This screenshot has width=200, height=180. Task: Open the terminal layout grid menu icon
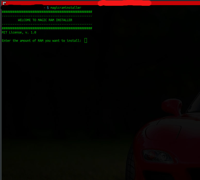[x=4, y=3]
